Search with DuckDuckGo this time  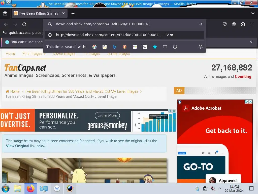point(124,47)
